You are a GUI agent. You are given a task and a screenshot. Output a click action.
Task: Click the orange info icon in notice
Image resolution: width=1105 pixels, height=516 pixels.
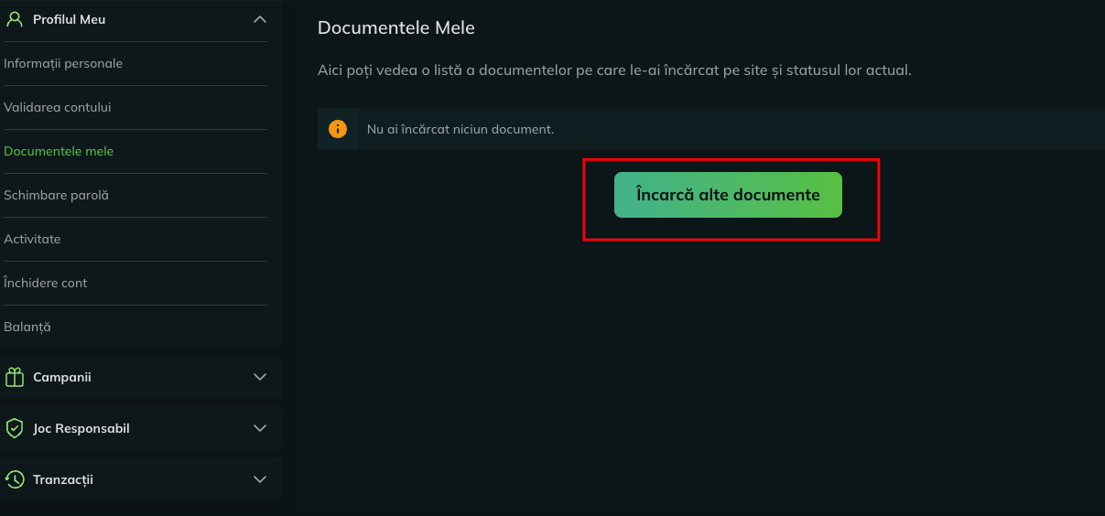(x=338, y=129)
